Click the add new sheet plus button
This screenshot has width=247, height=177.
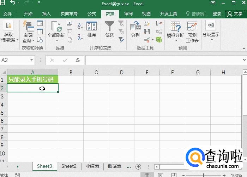138,166
